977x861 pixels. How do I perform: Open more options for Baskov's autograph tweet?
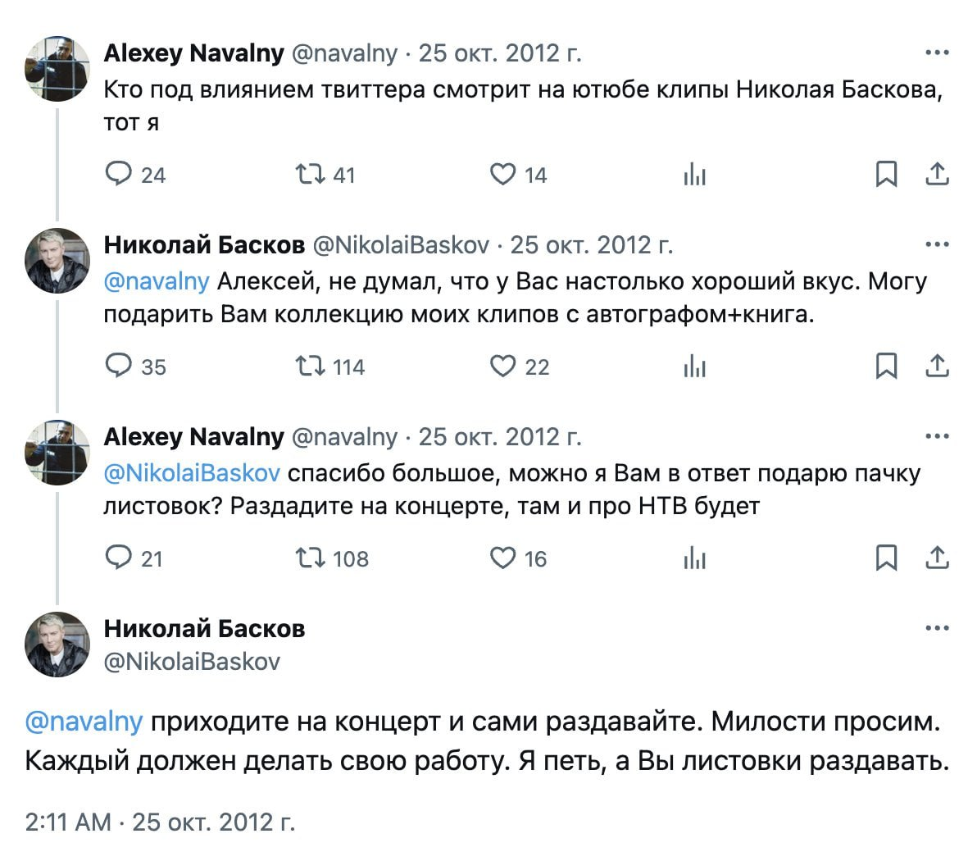[x=937, y=244]
